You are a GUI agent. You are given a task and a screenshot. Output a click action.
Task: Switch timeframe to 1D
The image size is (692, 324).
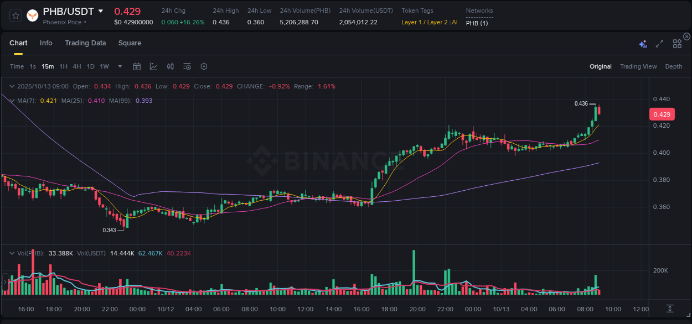[90, 66]
